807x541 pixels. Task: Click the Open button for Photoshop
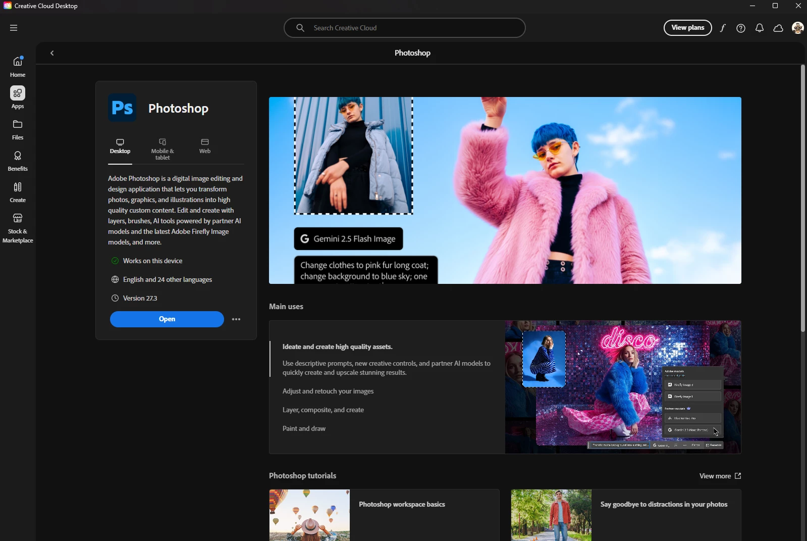pos(167,319)
